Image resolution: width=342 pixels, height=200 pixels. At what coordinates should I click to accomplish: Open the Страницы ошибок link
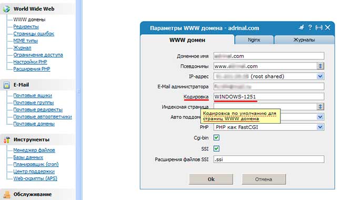[x=34, y=34]
